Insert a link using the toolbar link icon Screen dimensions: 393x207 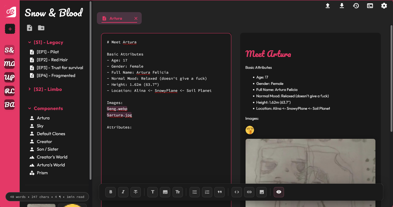point(249,192)
